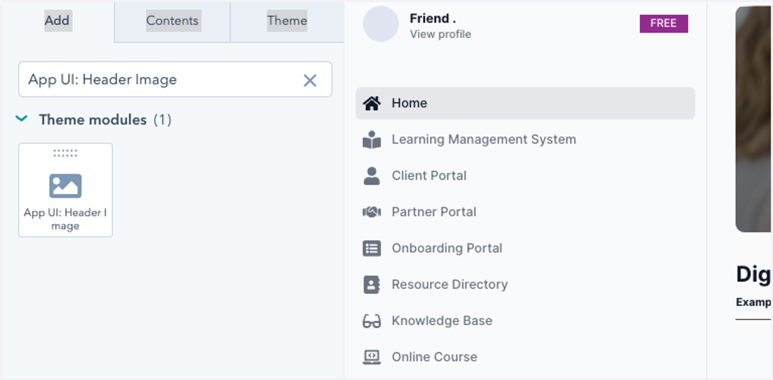Open the Home menu item
This screenshot has width=773, height=380.
pos(525,103)
